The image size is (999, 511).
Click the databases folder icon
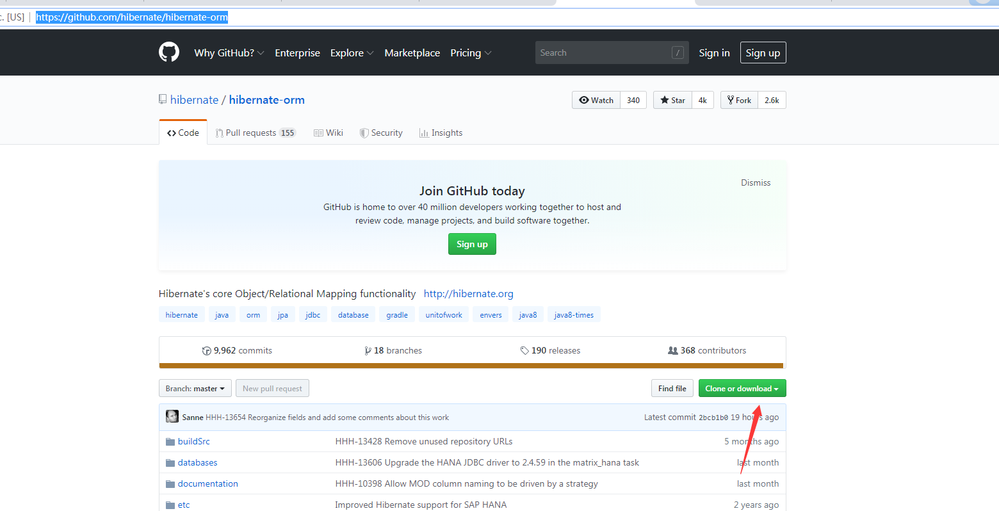[x=170, y=463]
